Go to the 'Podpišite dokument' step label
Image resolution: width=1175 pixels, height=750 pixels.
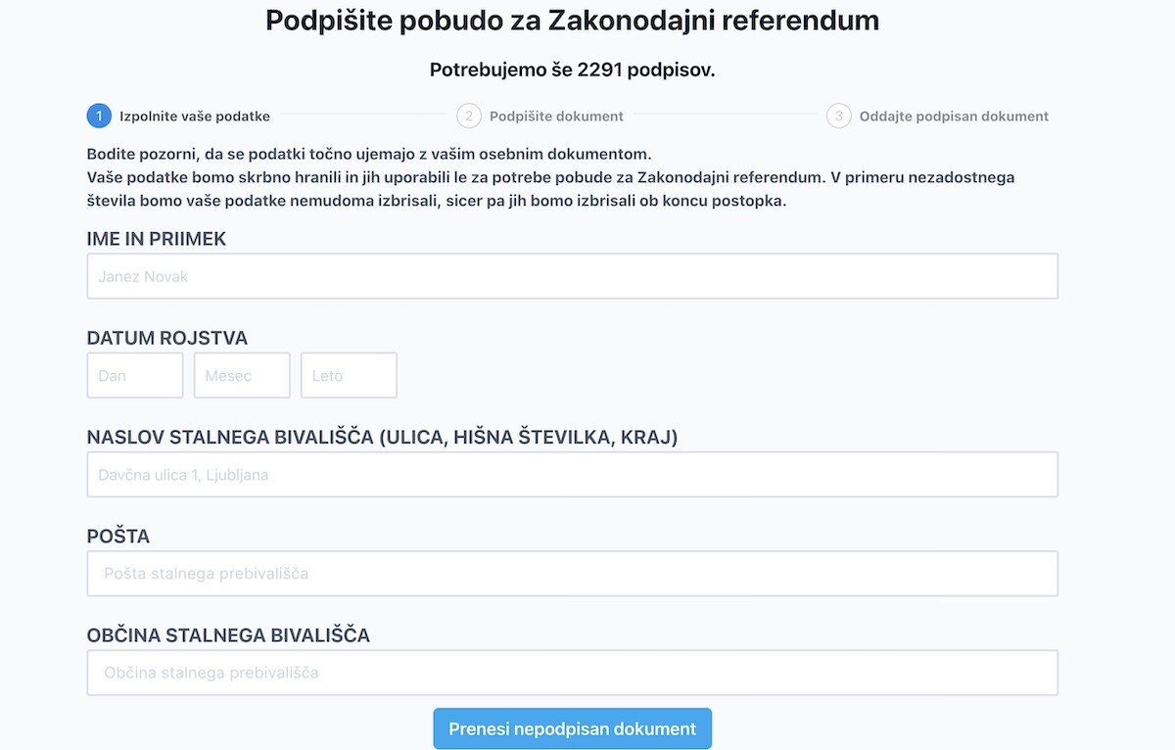556,117
